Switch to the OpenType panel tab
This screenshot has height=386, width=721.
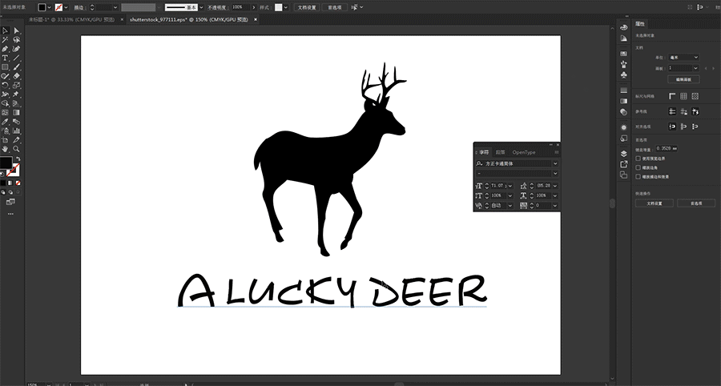click(x=524, y=152)
